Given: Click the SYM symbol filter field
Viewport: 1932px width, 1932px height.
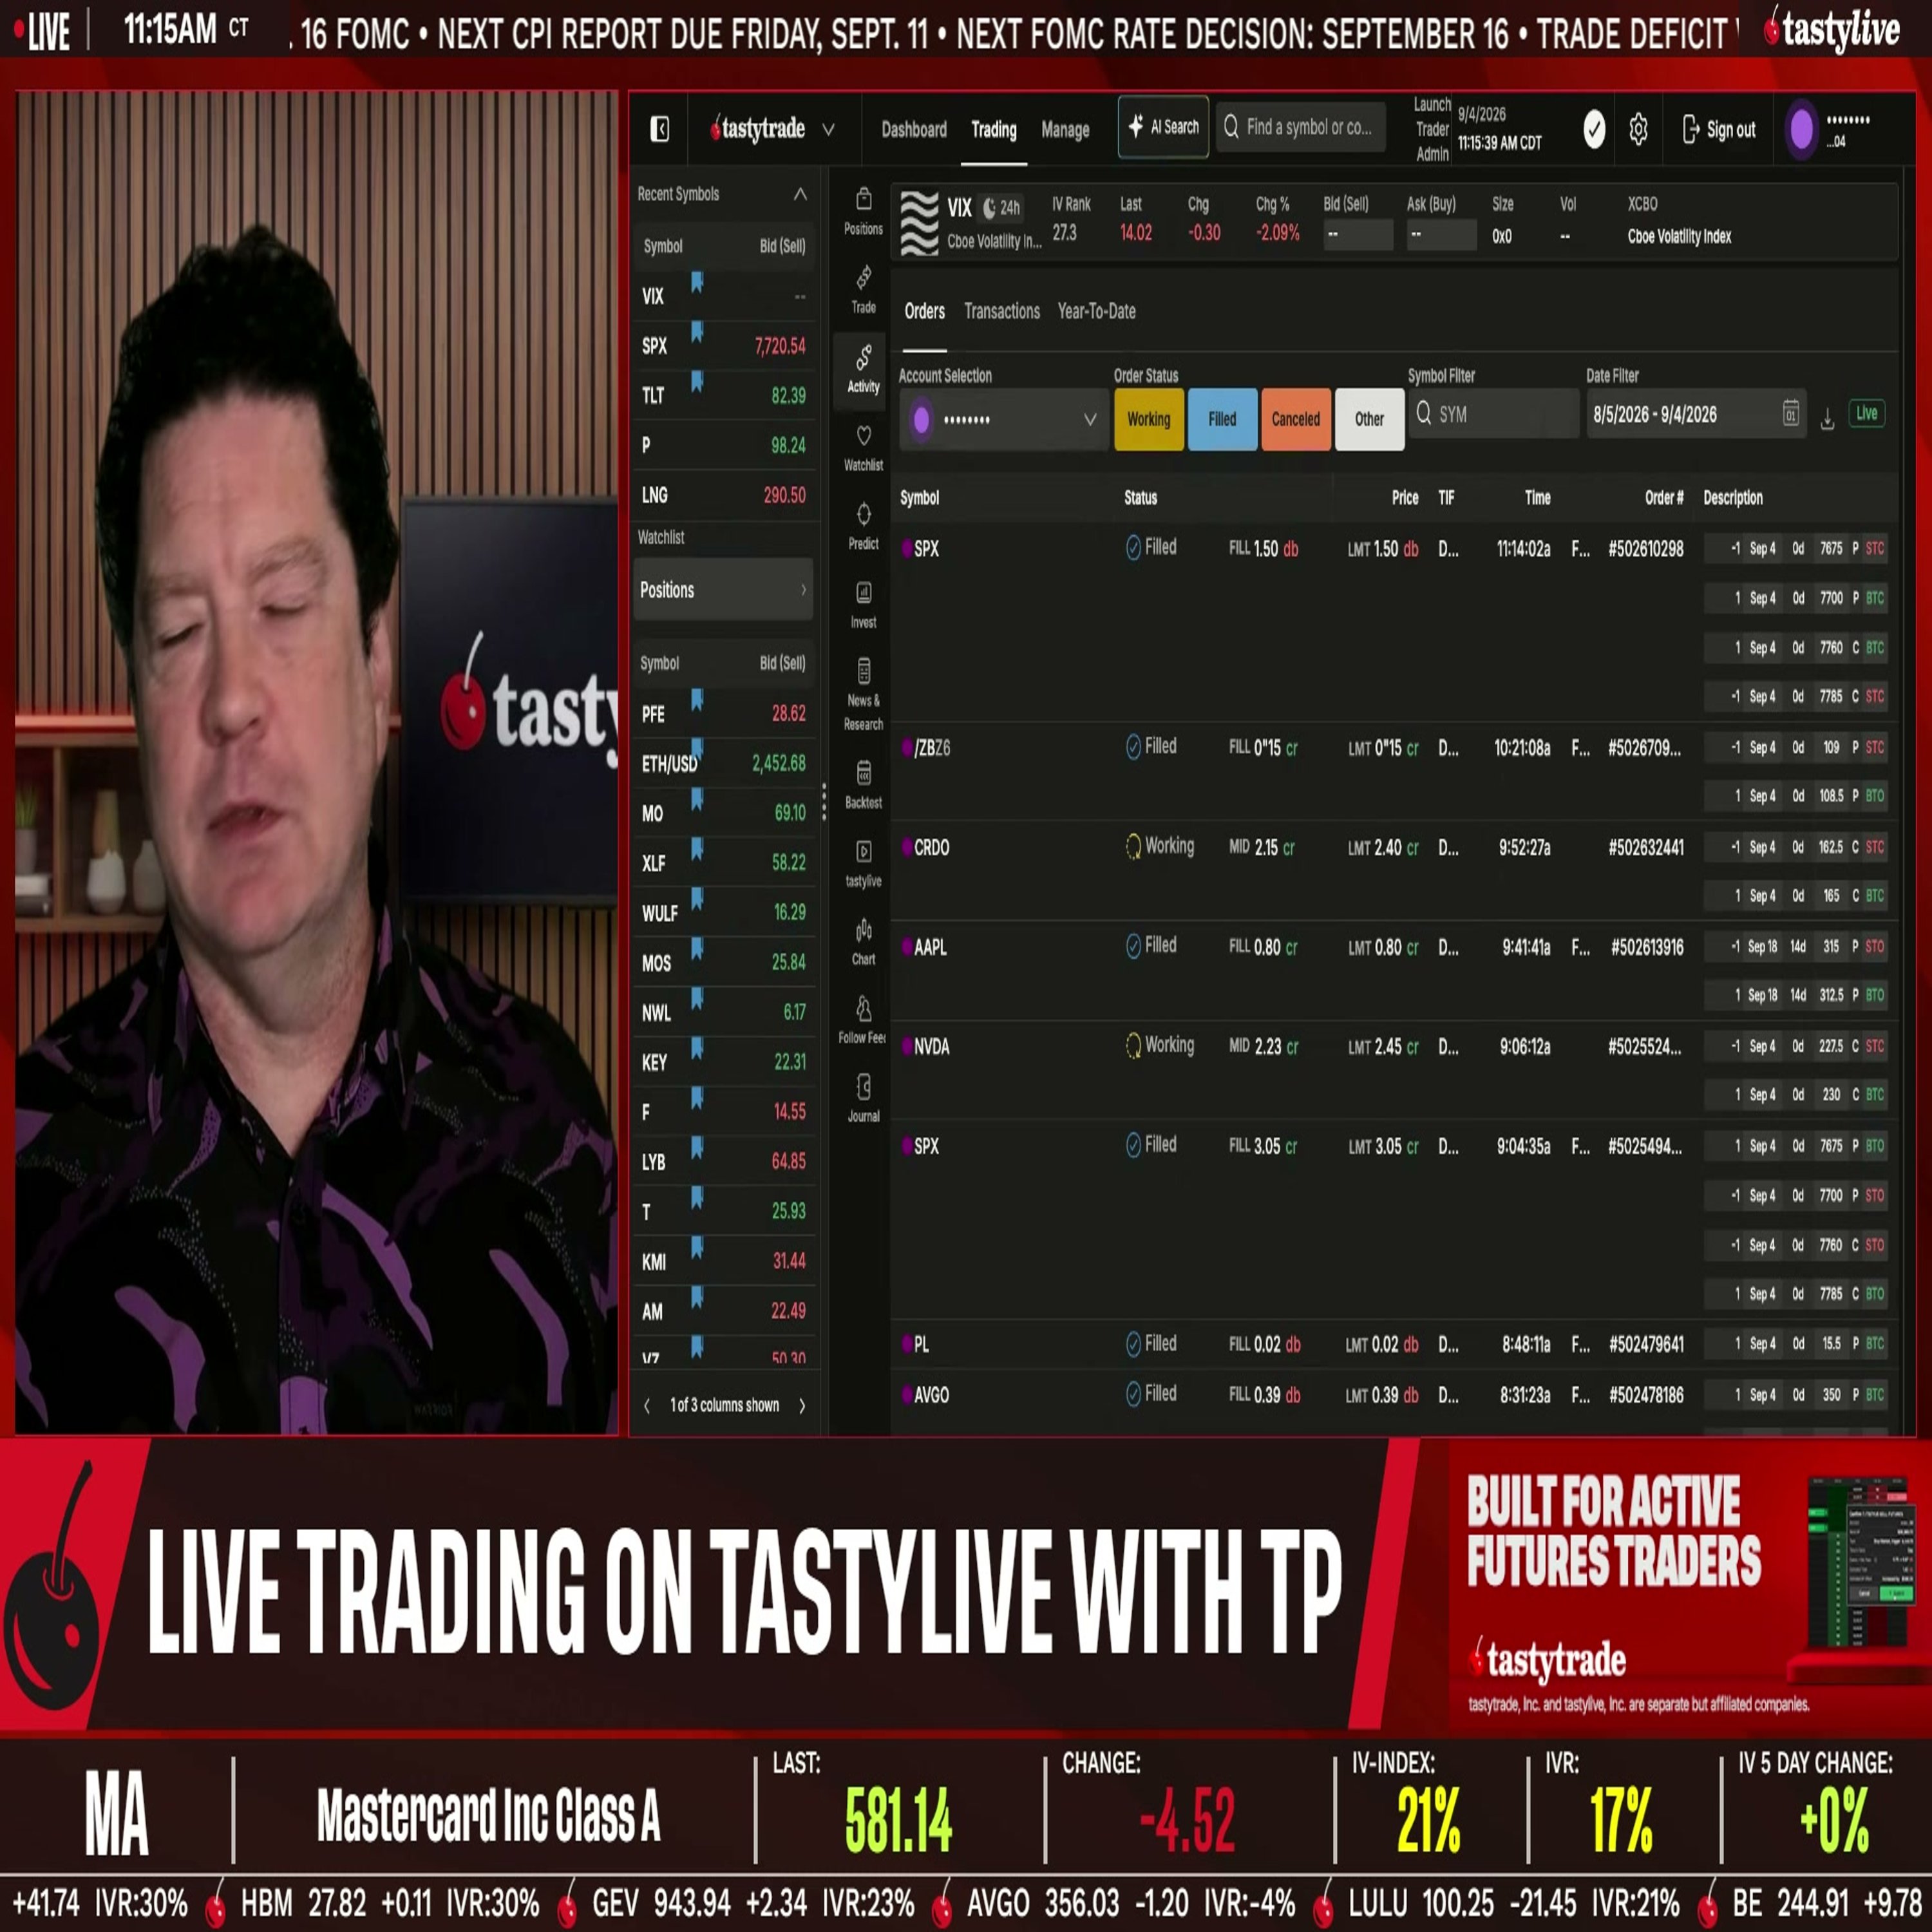Looking at the screenshot, I should point(1493,413).
